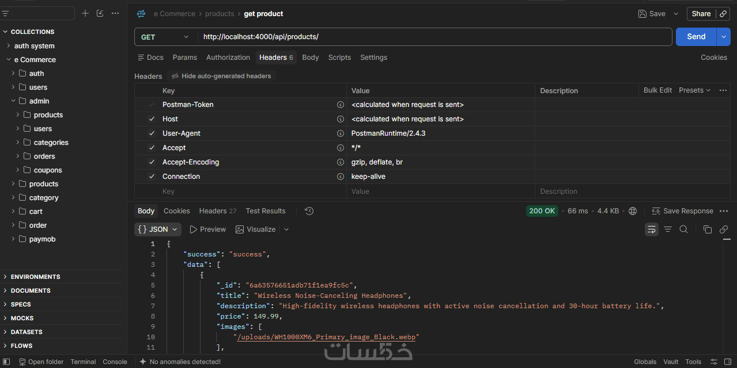The height and width of the screenshot is (368, 737).
Task: Open the Test Results tab
Action: (266, 211)
